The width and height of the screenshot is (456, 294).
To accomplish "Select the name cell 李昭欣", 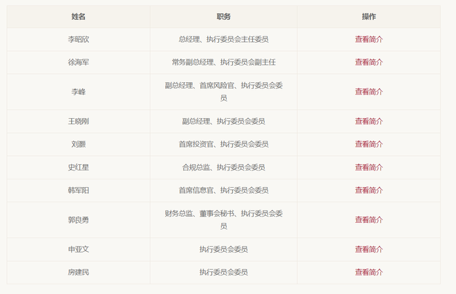I will [x=79, y=39].
